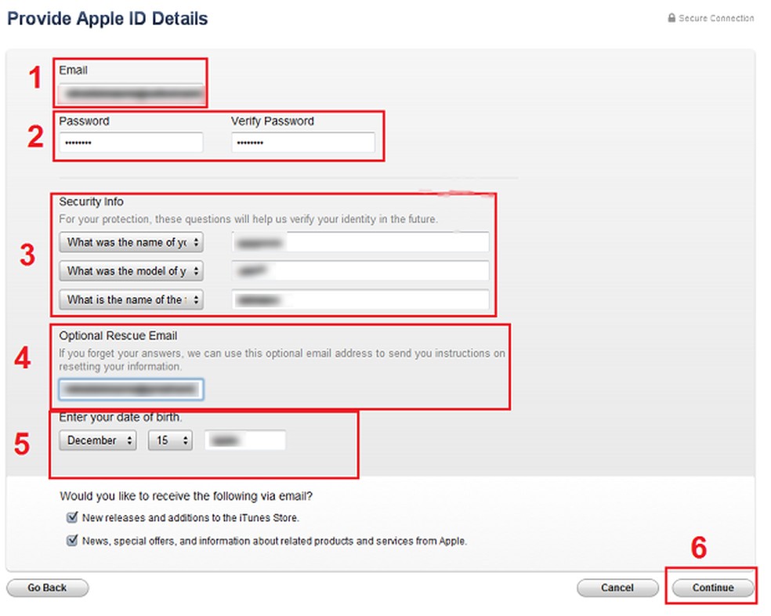Viewport: 771px width, 616px height.
Task: Focus the Verify Password field
Action: pyautogui.click(x=303, y=143)
